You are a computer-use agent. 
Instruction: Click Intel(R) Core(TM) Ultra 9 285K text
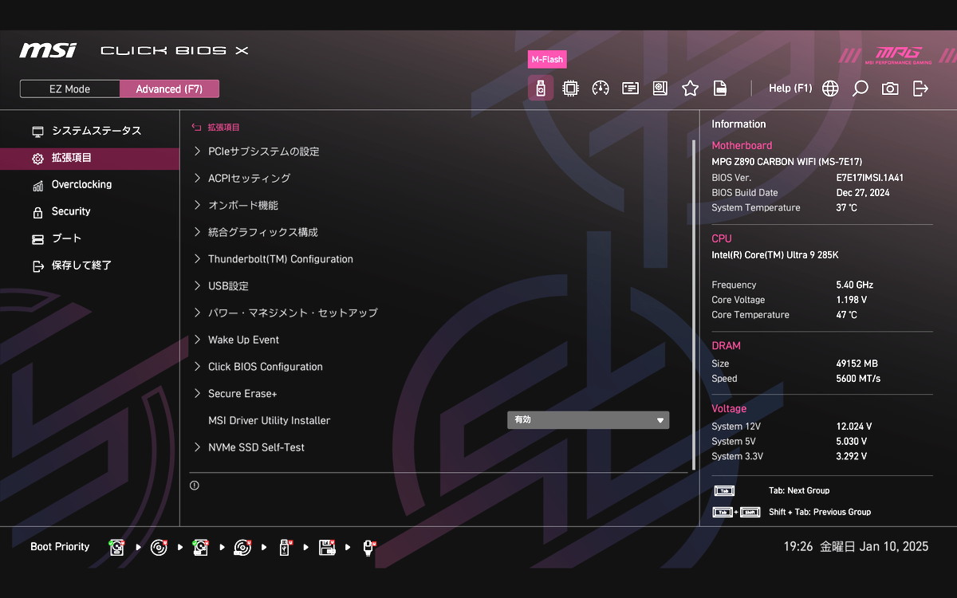[774, 255]
